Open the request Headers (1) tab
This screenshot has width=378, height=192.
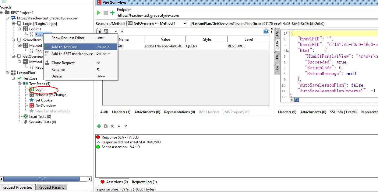121,112
